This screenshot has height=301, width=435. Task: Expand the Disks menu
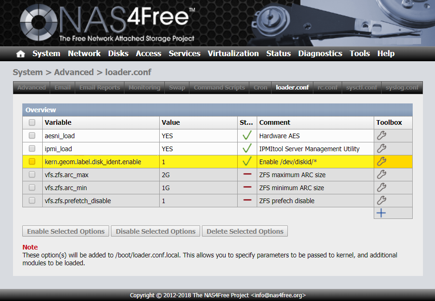tap(118, 54)
